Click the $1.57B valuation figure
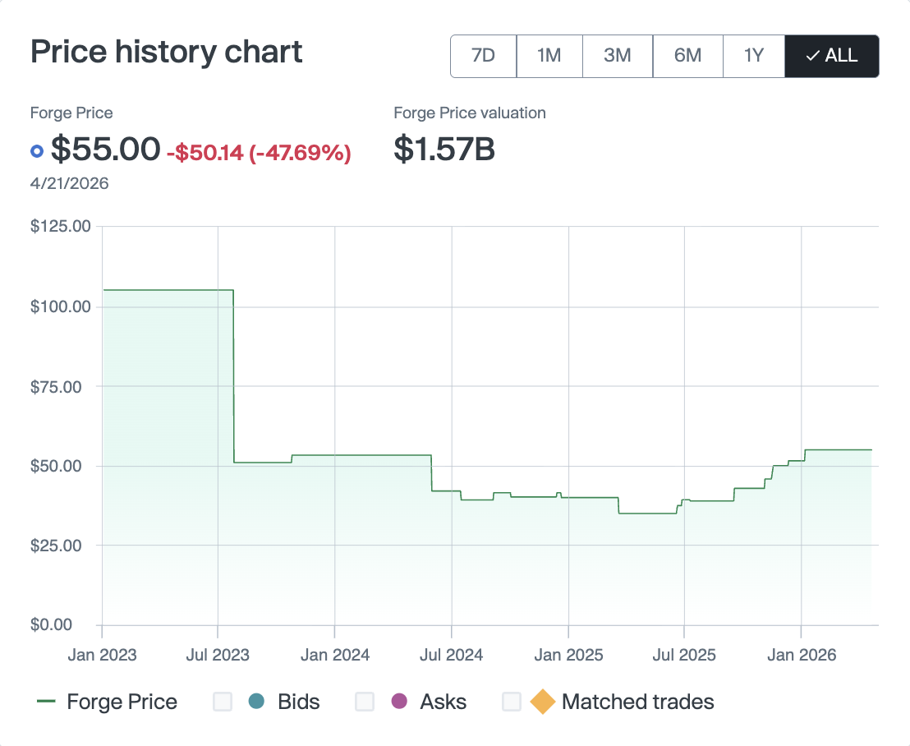 pos(444,149)
